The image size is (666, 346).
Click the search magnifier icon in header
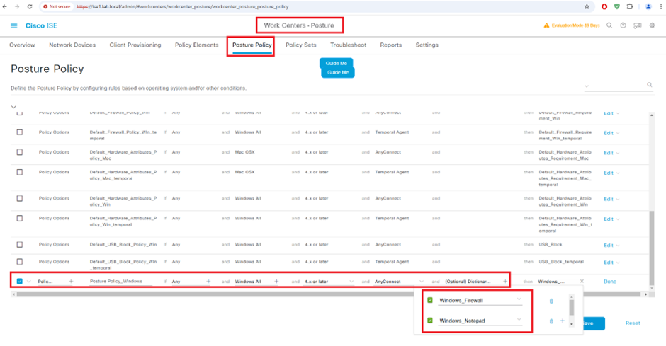[609, 25]
